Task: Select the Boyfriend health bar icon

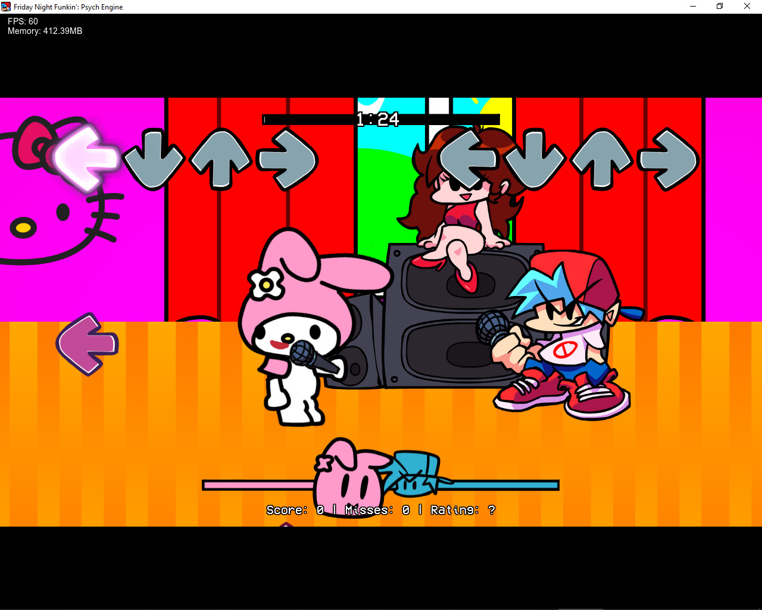Action: [415, 474]
